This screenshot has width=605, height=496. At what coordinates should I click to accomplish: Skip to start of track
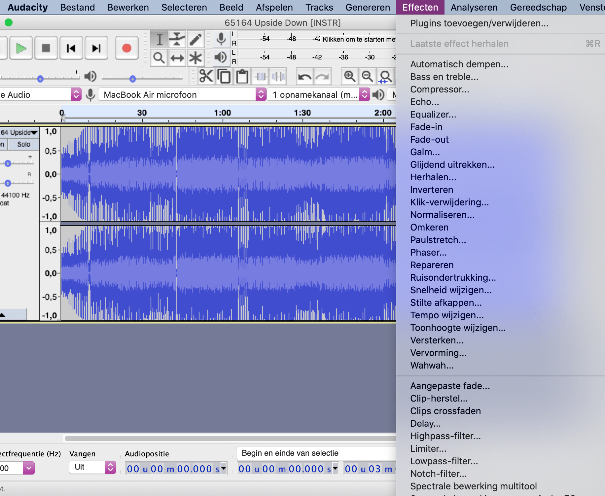pyautogui.click(x=71, y=48)
